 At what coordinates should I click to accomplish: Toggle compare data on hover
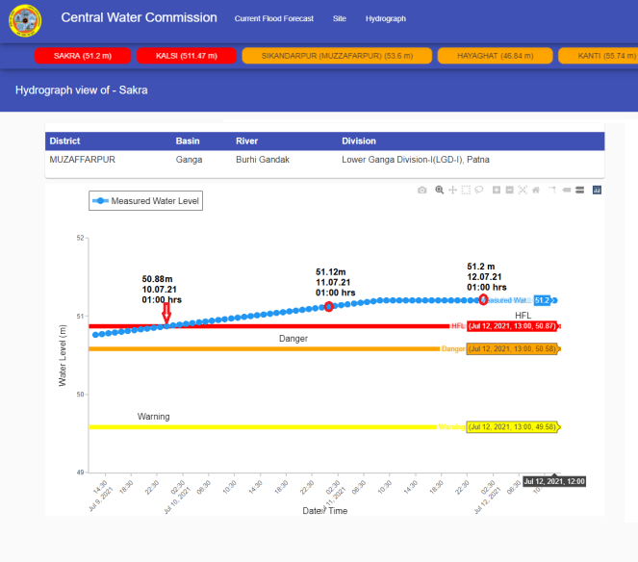[x=579, y=191]
